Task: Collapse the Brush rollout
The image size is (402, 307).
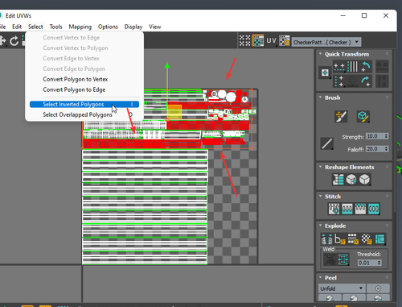Action: tap(321, 97)
